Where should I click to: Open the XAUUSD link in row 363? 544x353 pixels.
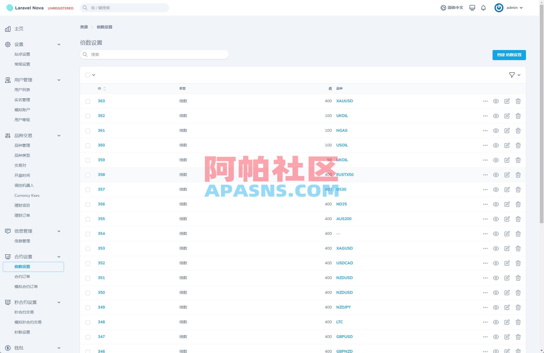pyautogui.click(x=344, y=101)
